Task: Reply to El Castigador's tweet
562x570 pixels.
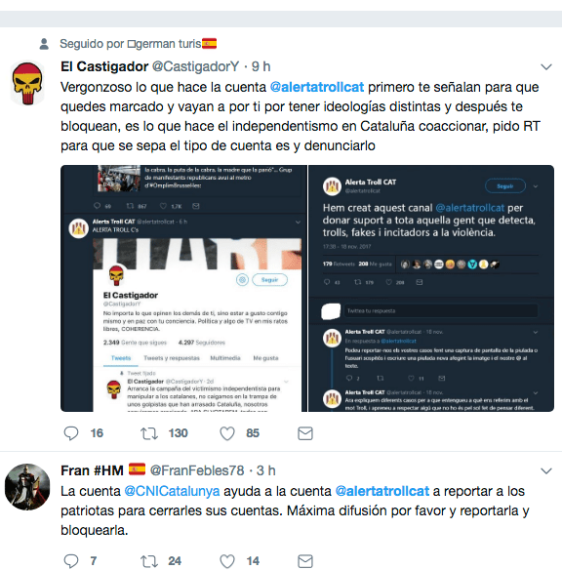Action: point(71,433)
